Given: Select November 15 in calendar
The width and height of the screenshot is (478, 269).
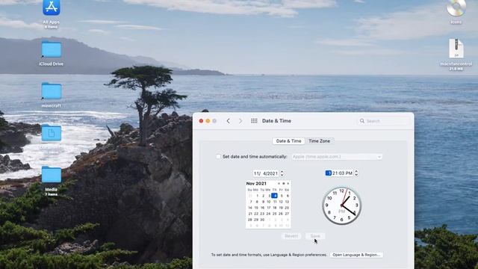Looking at the screenshot, I should coord(256,208).
